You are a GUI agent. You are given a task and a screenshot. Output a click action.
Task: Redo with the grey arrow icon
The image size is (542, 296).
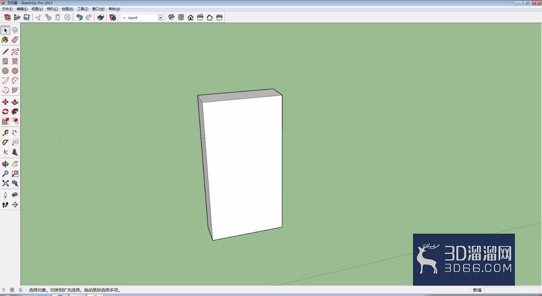coord(89,17)
